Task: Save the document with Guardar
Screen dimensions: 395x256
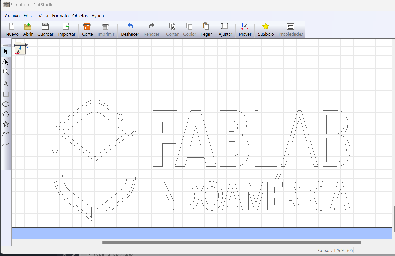Action: point(45,30)
